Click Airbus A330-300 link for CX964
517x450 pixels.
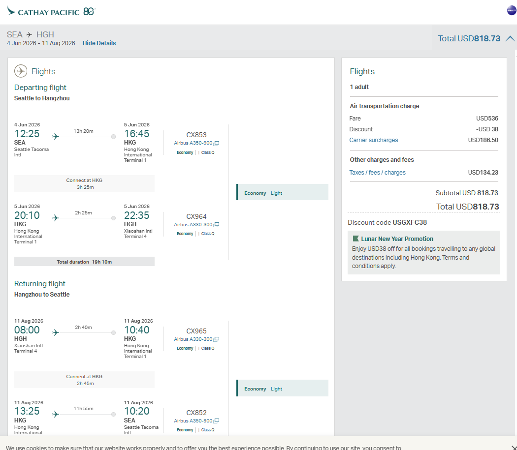[193, 225]
